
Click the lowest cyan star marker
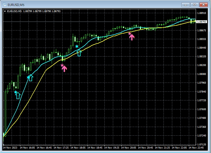pyautogui.click(x=16, y=92)
